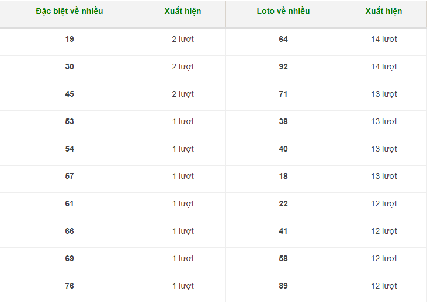The image size is (427, 302).
Task: Select loto number 38 cell
Action: (x=283, y=121)
